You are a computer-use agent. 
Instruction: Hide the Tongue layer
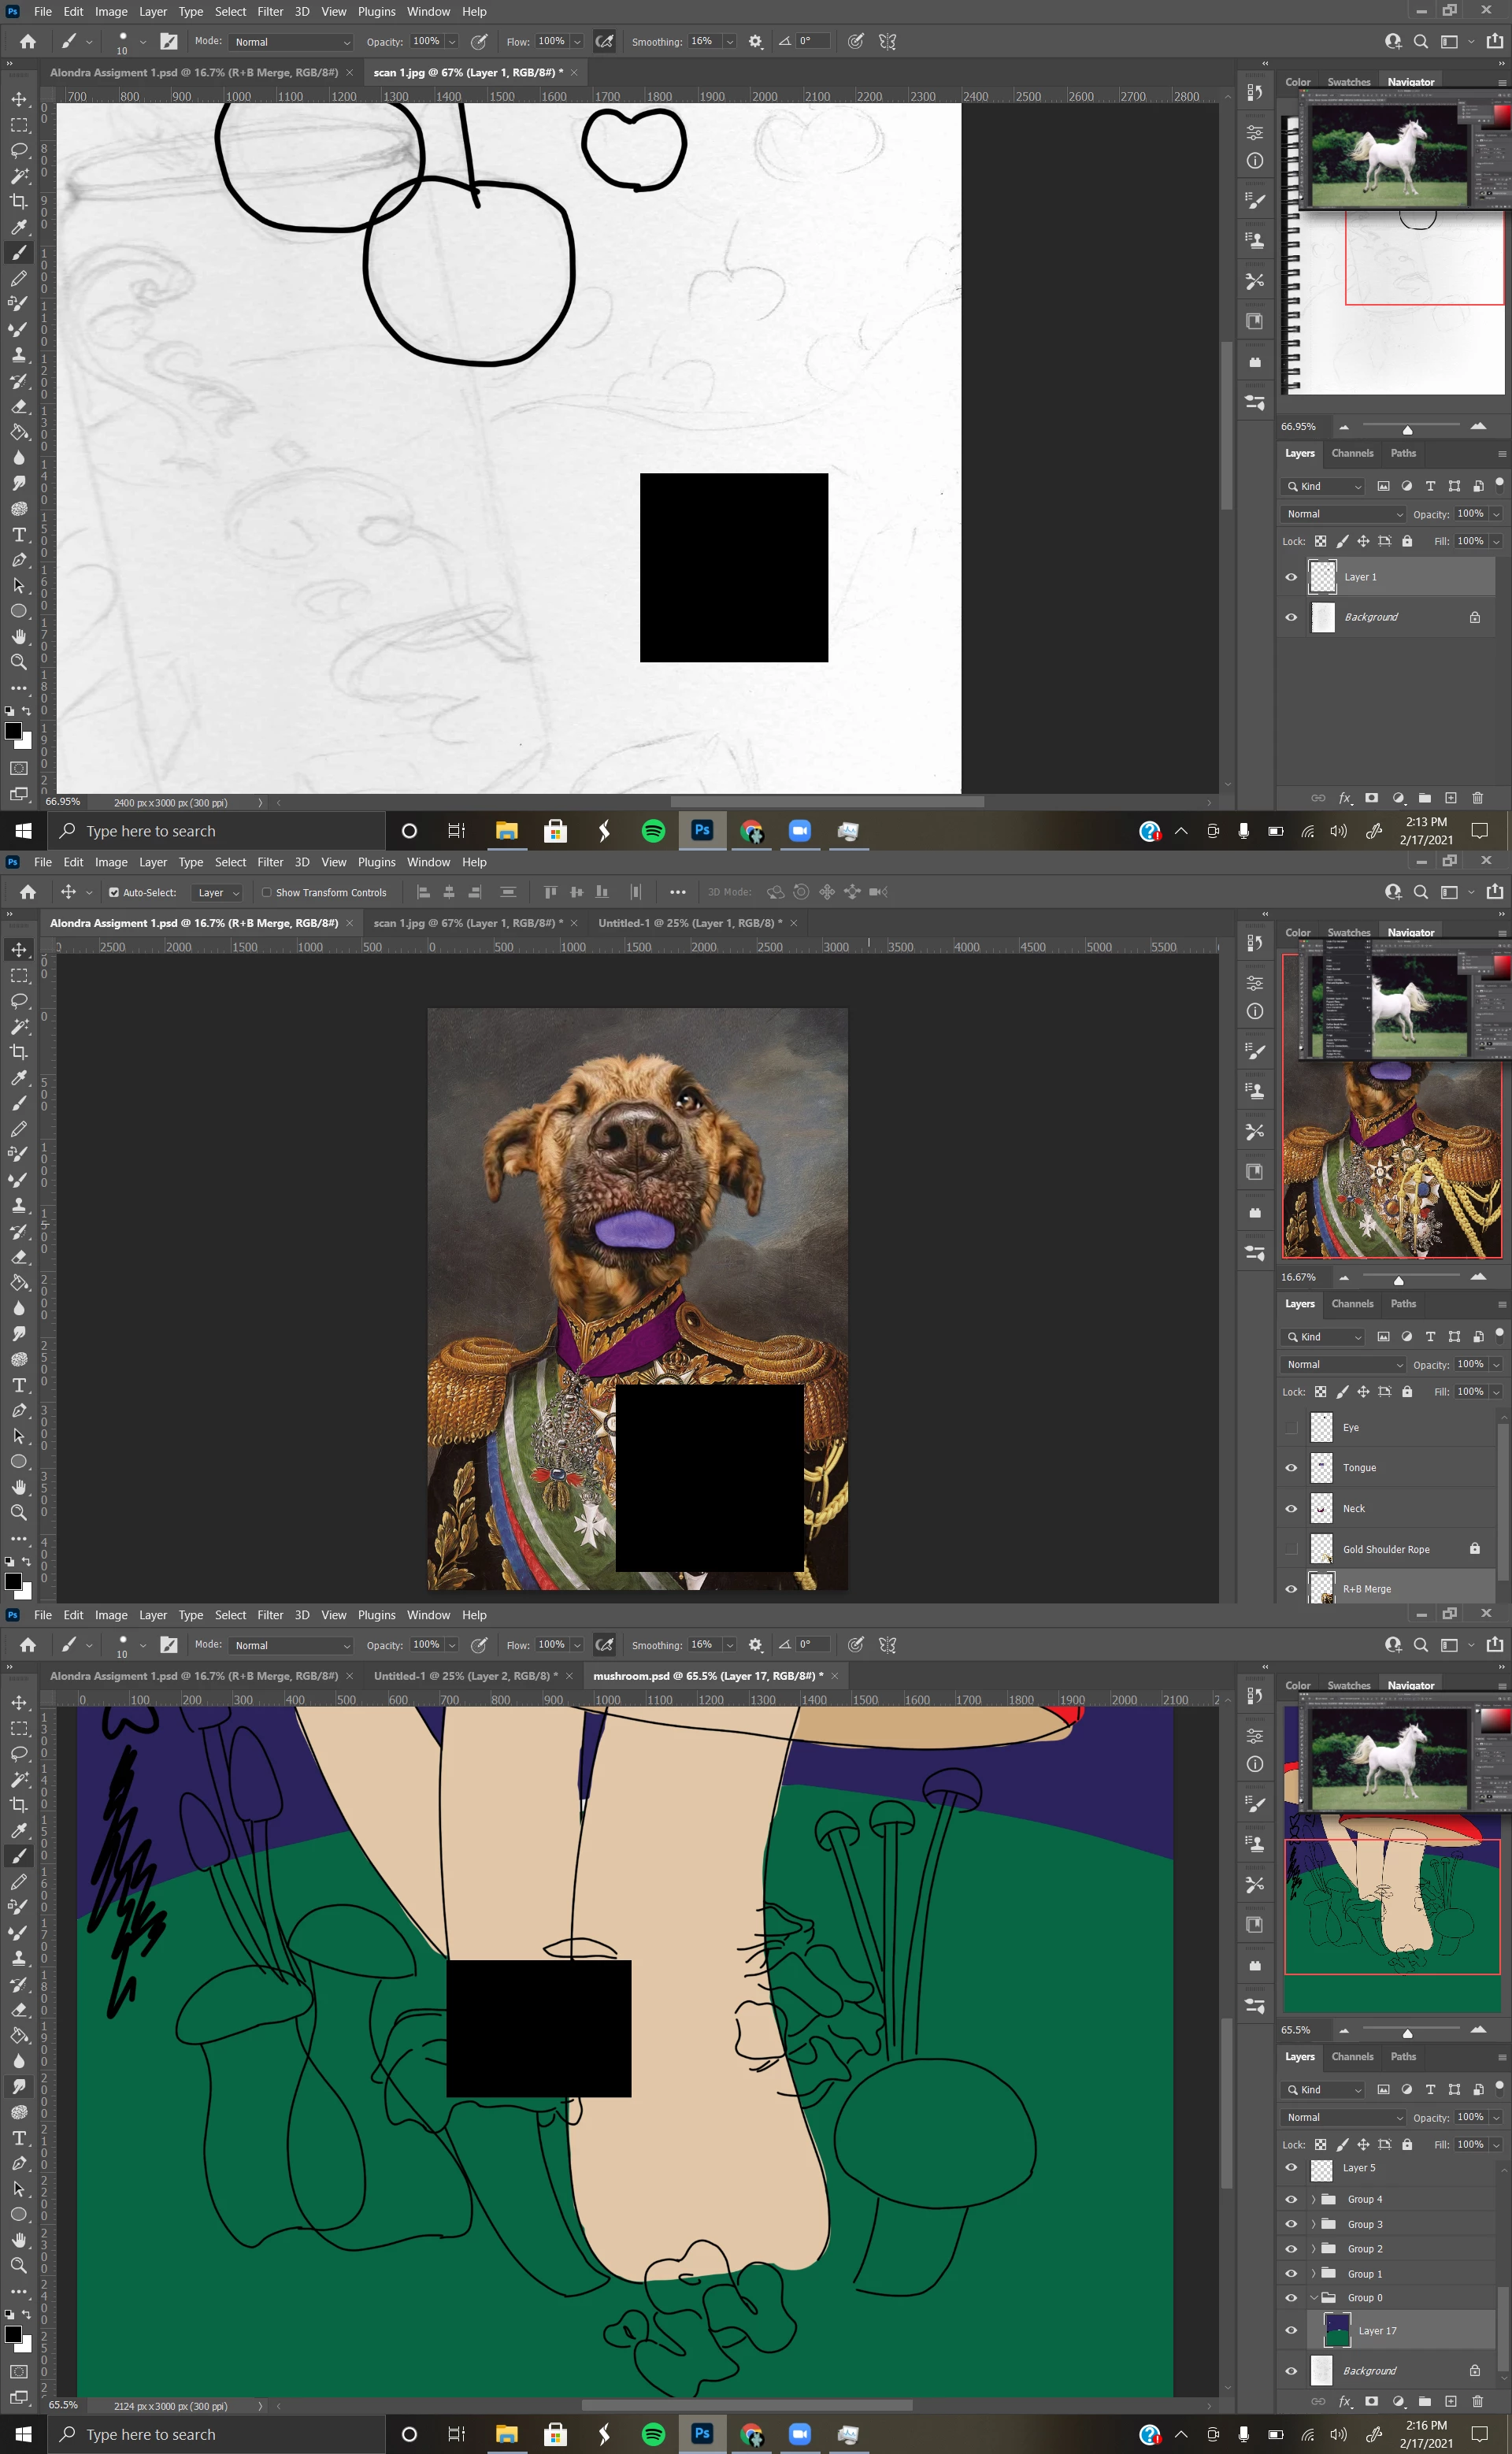pos(1291,1468)
